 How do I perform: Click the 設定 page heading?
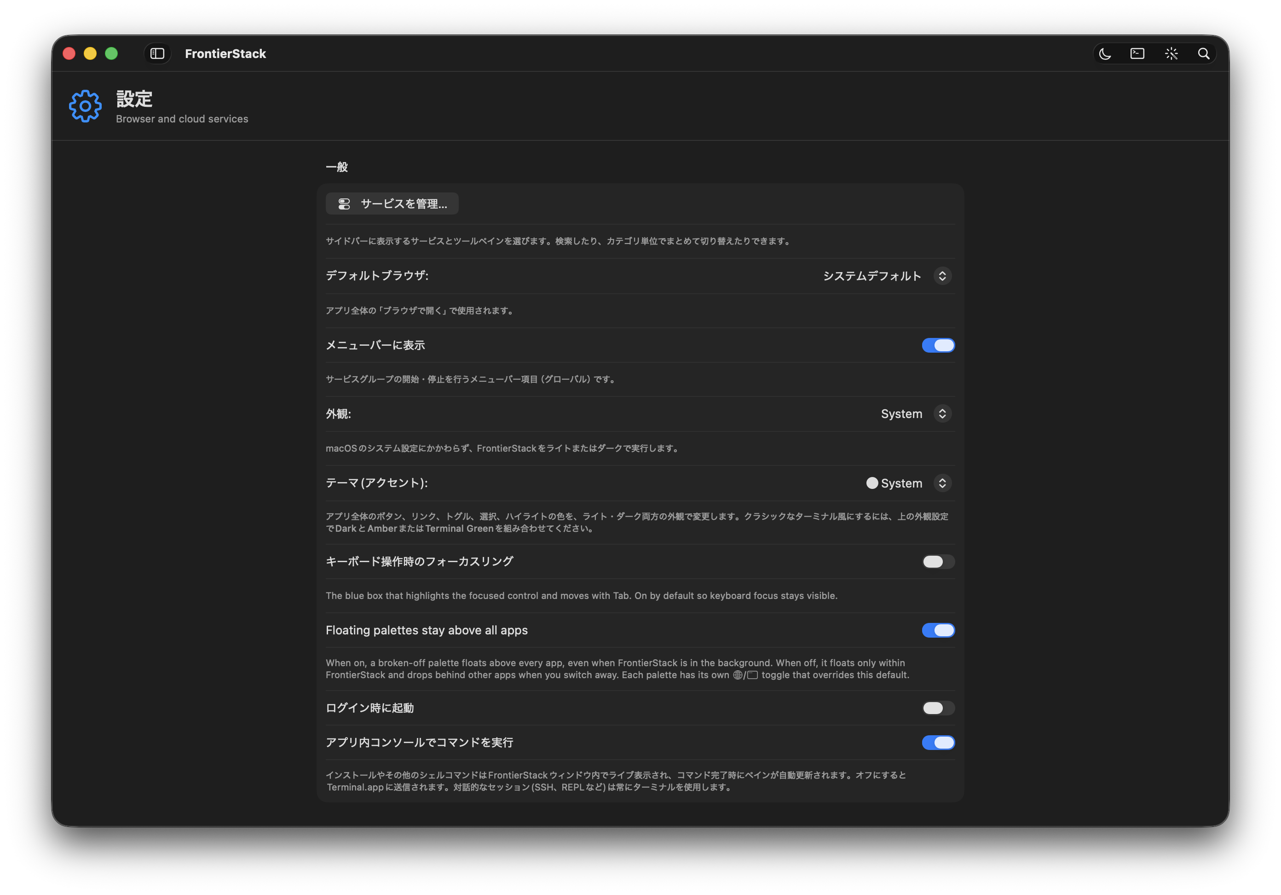134,99
